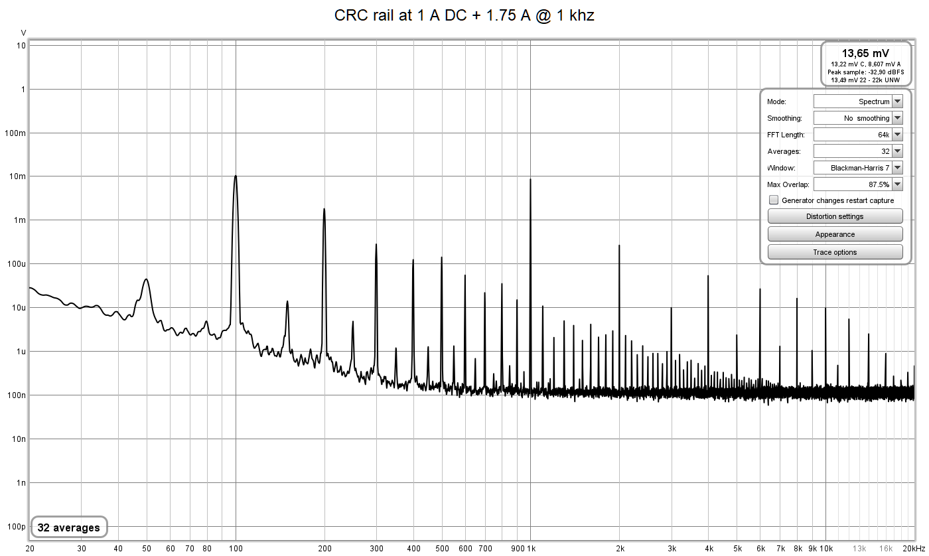This screenshot has width=929, height=556.
Task: Click the 100 frequency axis label
Action: click(x=235, y=549)
